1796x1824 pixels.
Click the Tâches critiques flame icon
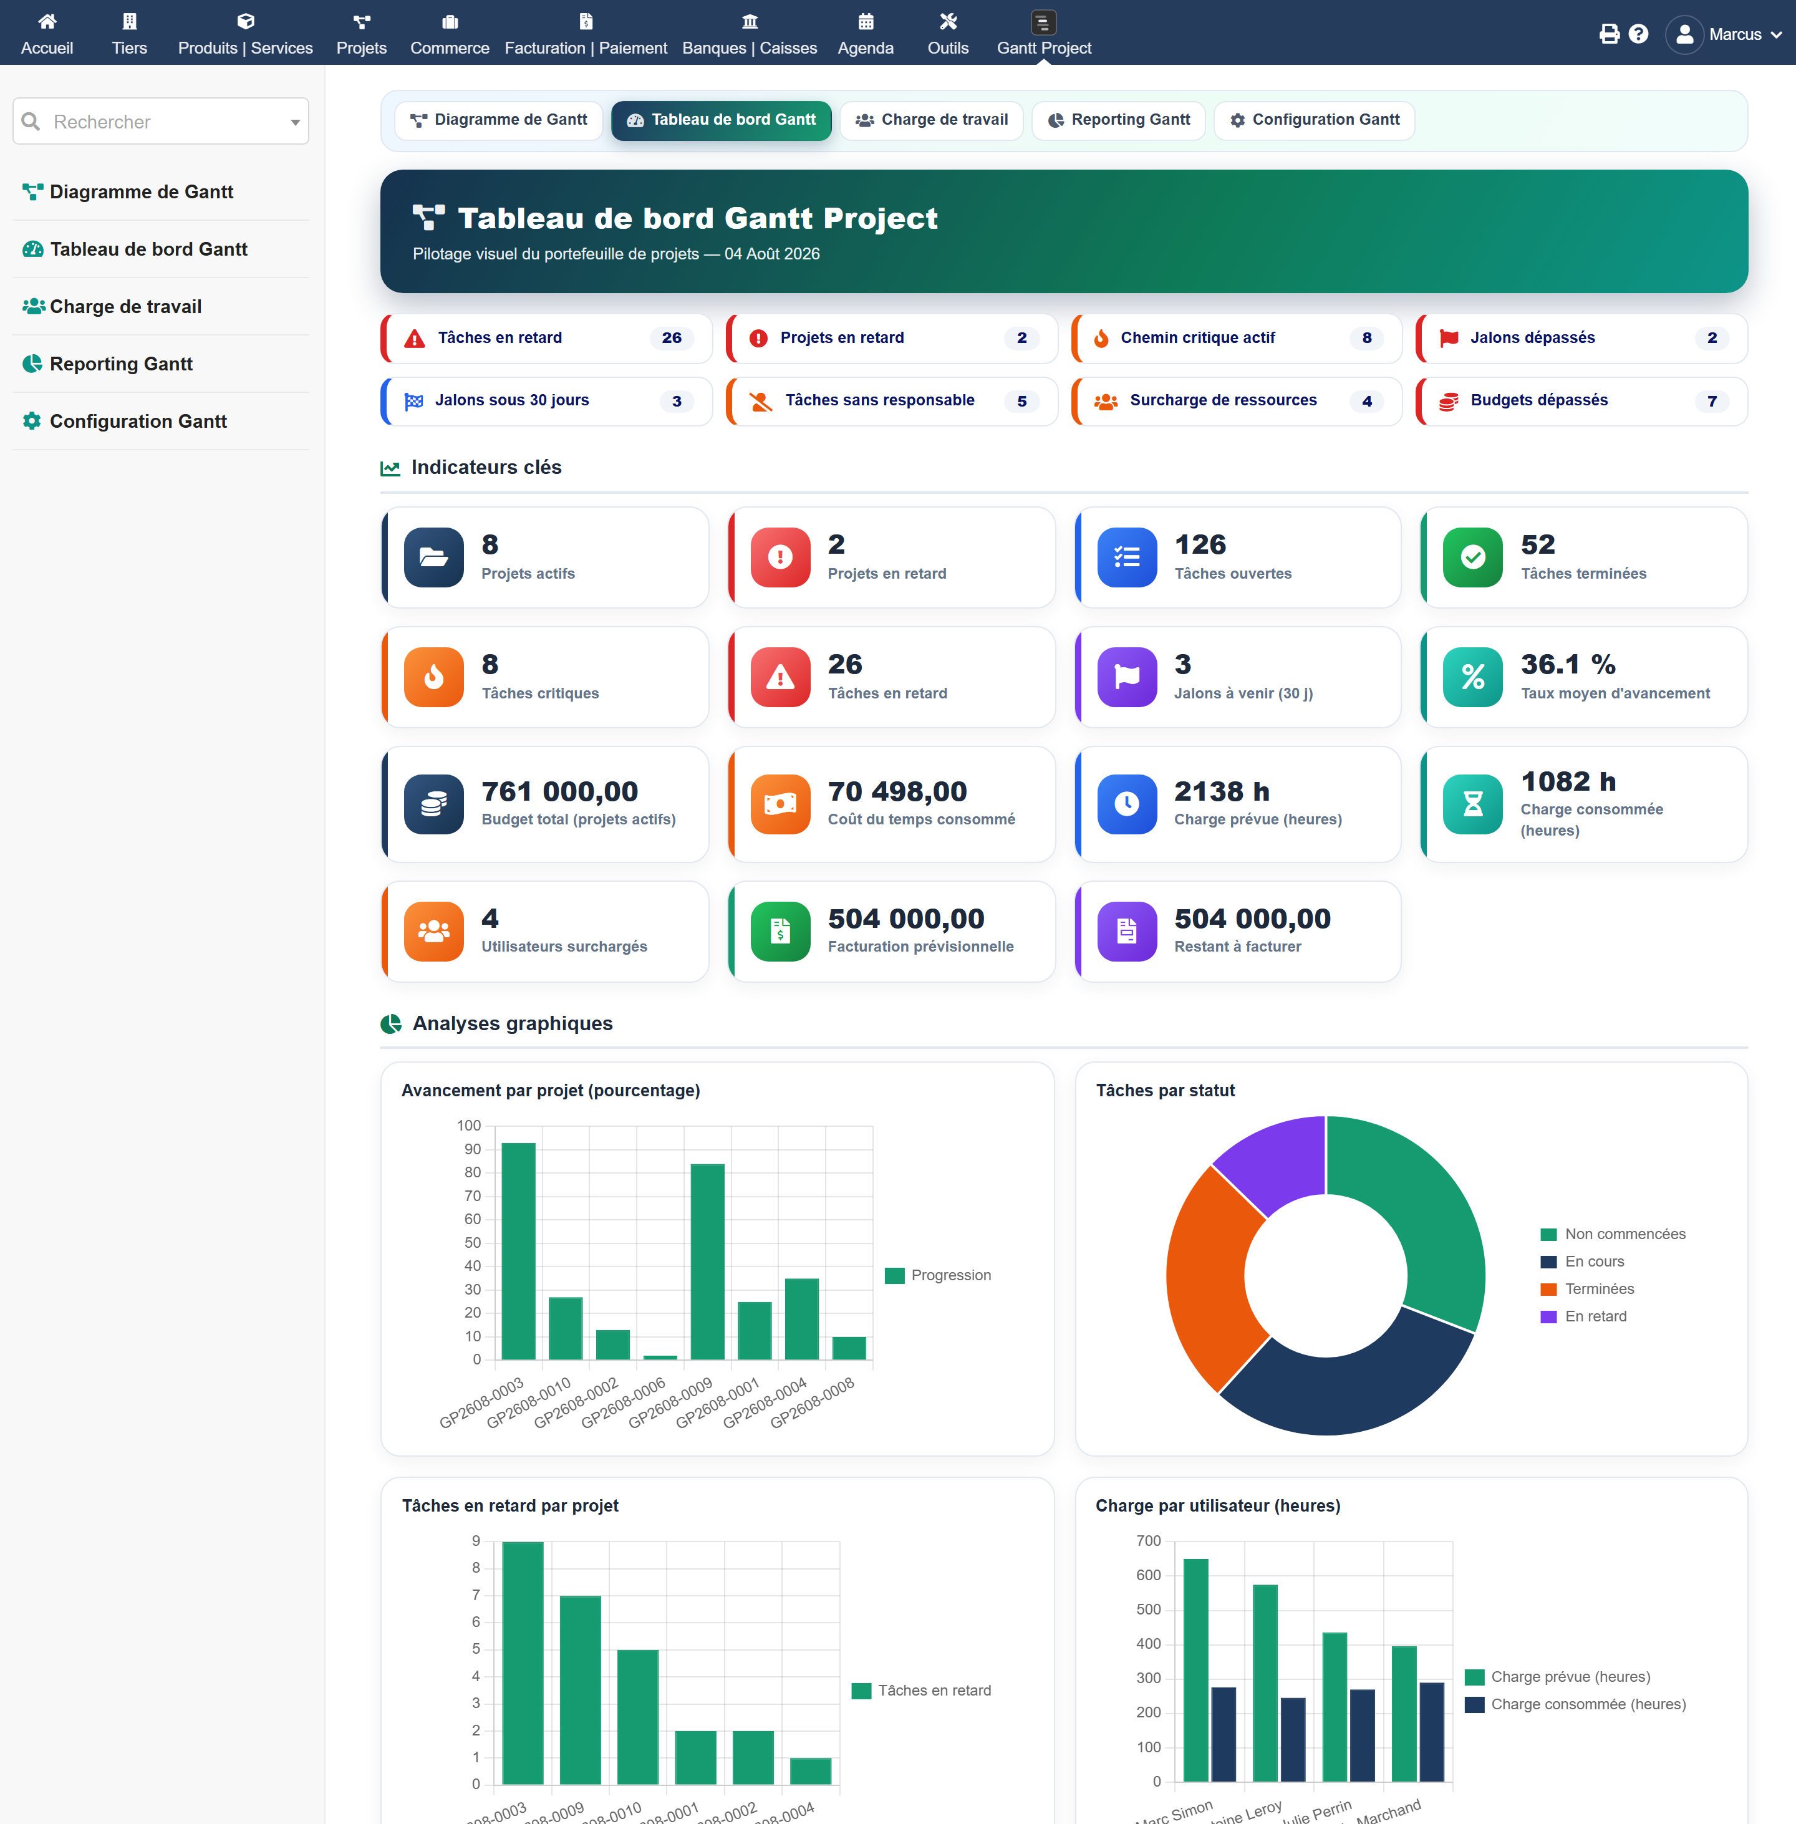coord(434,677)
